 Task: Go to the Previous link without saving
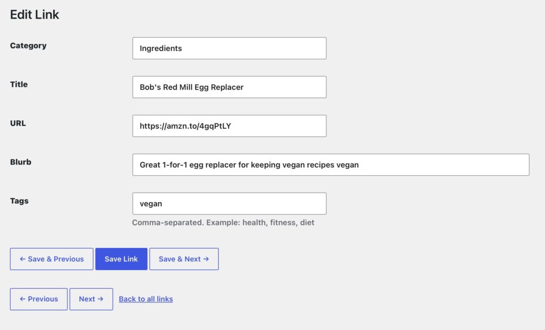(38, 299)
